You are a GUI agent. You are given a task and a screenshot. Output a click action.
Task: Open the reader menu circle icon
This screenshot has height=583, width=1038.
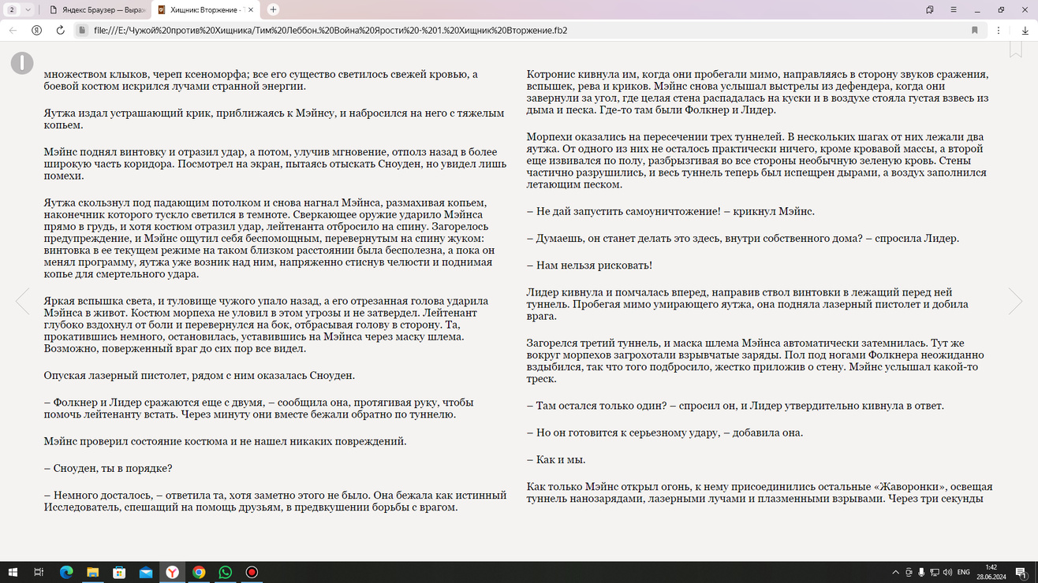coord(22,63)
